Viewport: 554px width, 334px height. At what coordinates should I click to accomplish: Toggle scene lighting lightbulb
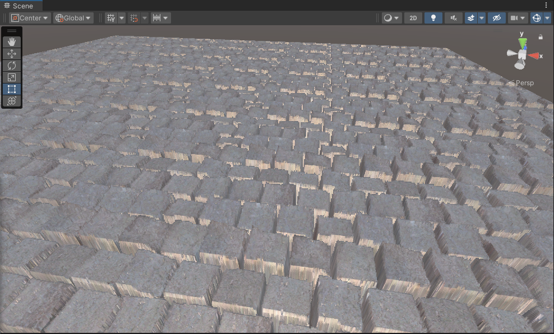pos(433,18)
